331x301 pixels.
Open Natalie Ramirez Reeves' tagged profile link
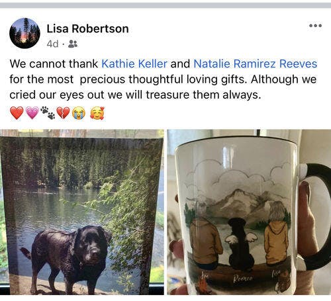click(256, 64)
